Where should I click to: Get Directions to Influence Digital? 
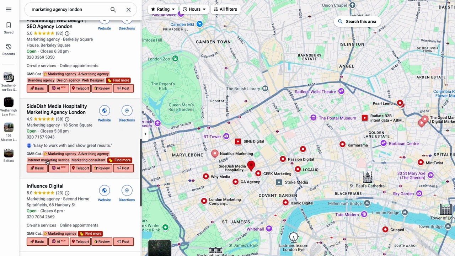coord(127,191)
